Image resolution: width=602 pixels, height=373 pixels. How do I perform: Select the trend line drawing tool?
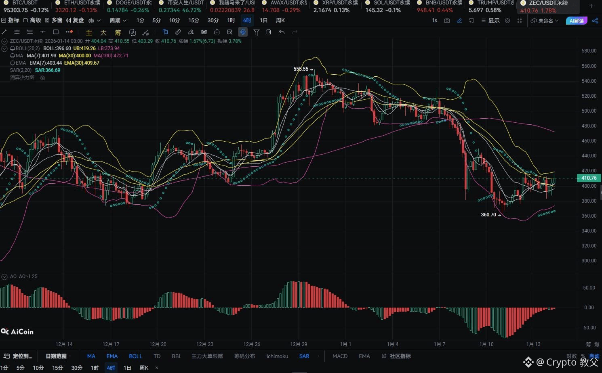(4, 32)
